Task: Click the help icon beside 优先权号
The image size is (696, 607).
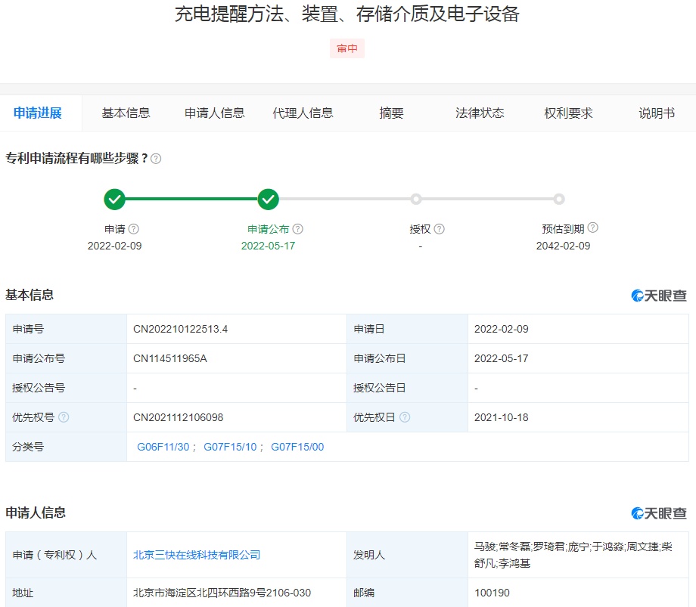Action: click(x=64, y=417)
